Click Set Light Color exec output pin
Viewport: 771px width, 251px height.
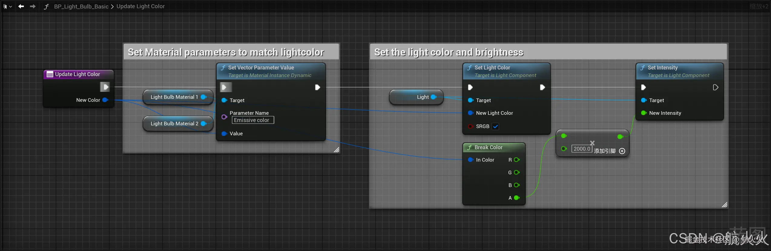click(x=542, y=87)
